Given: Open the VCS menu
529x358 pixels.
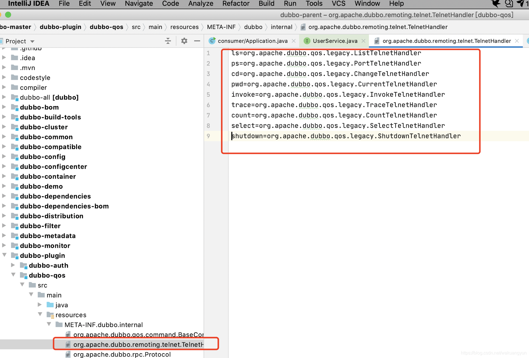Looking at the screenshot, I should point(338,4).
